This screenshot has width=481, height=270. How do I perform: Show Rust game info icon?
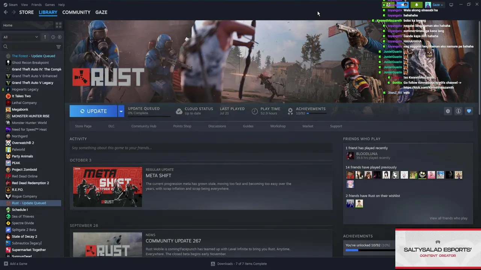458,111
